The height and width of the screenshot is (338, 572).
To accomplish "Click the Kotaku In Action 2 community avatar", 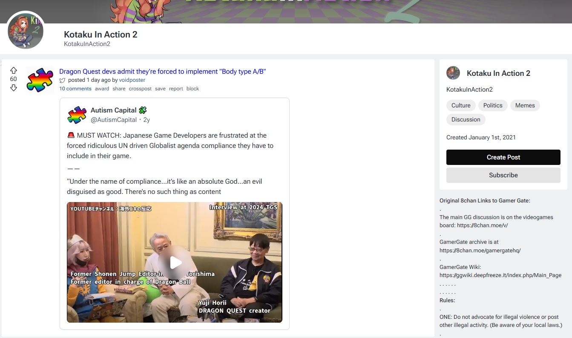I will tap(26, 30).
